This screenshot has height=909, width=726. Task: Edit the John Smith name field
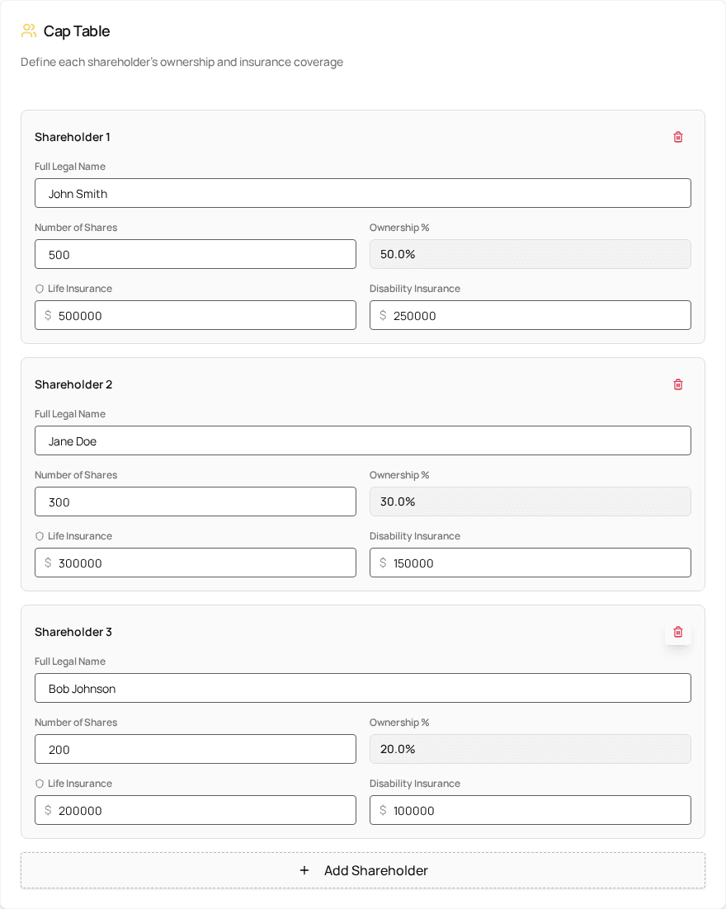click(363, 193)
